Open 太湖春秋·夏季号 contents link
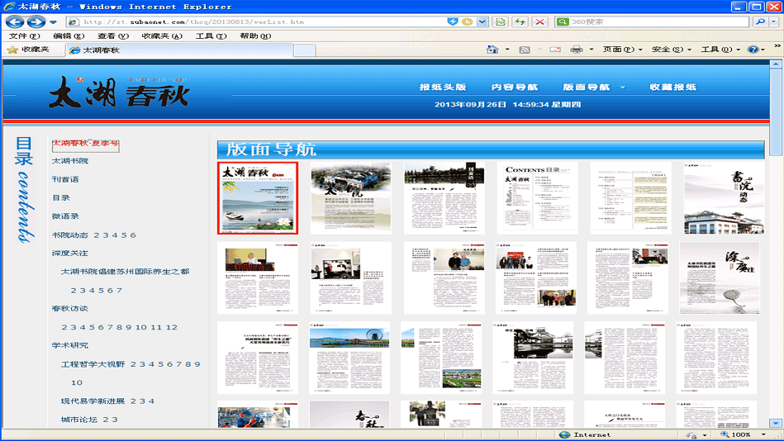 point(85,144)
